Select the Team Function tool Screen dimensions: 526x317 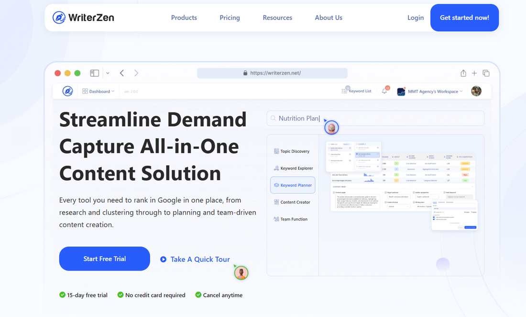292,219
